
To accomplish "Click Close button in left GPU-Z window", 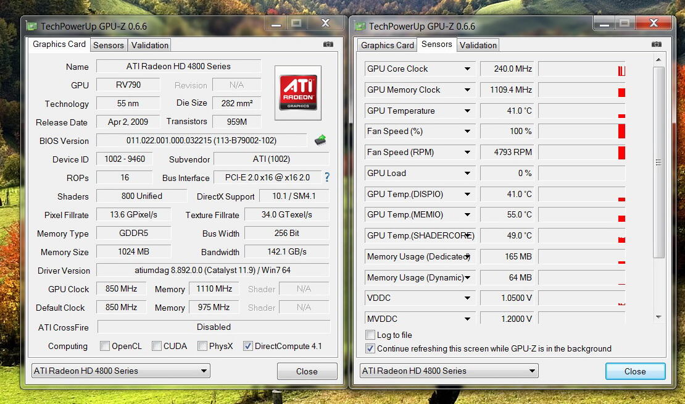I will coord(307,371).
